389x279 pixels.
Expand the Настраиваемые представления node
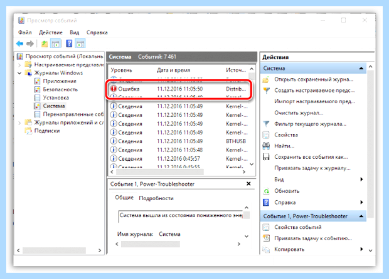point(19,65)
